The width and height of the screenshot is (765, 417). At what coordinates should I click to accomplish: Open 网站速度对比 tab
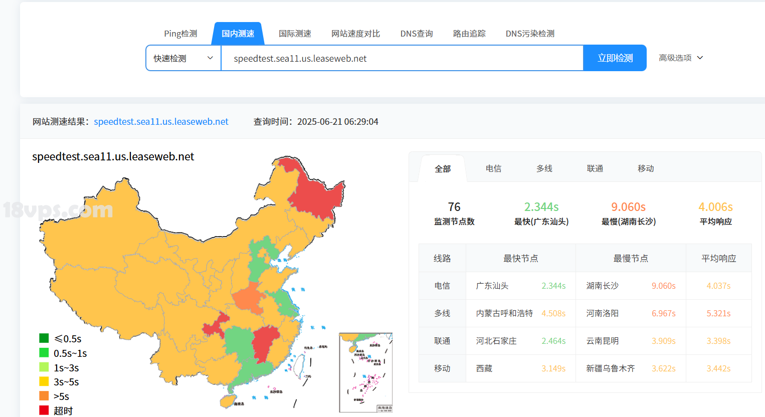pyautogui.click(x=355, y=34)
